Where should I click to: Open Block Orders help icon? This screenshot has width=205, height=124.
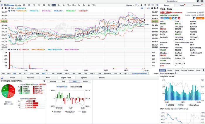[81, 87]
